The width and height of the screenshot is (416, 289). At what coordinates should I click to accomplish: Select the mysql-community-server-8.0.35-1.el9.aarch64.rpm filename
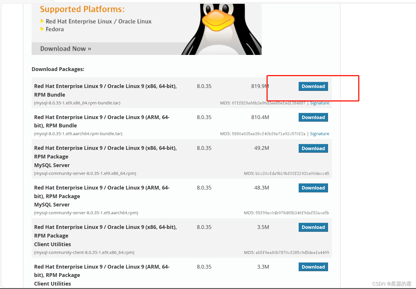point(86,213)
